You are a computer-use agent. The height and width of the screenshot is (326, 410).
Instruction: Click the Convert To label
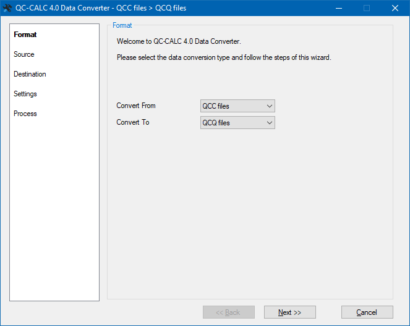133,122
